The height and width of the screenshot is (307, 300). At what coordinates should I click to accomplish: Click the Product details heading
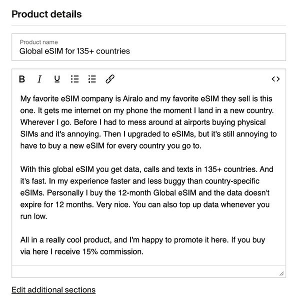(46, 14)
